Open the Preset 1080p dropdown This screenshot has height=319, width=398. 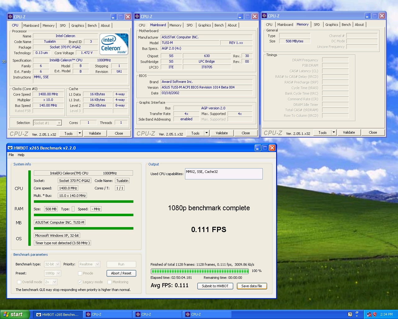[53, 273]
